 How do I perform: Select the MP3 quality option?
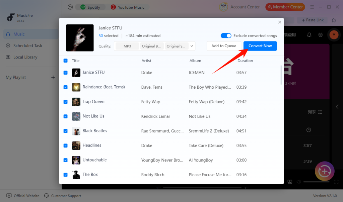click(x=127, y=46)
